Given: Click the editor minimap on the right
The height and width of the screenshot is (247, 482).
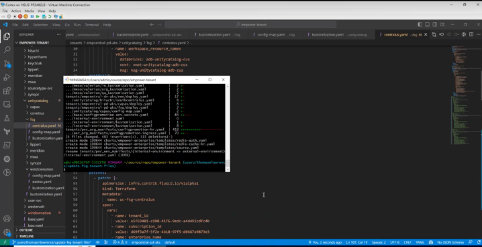Looking at the screenshot, I should click(466, 95).
